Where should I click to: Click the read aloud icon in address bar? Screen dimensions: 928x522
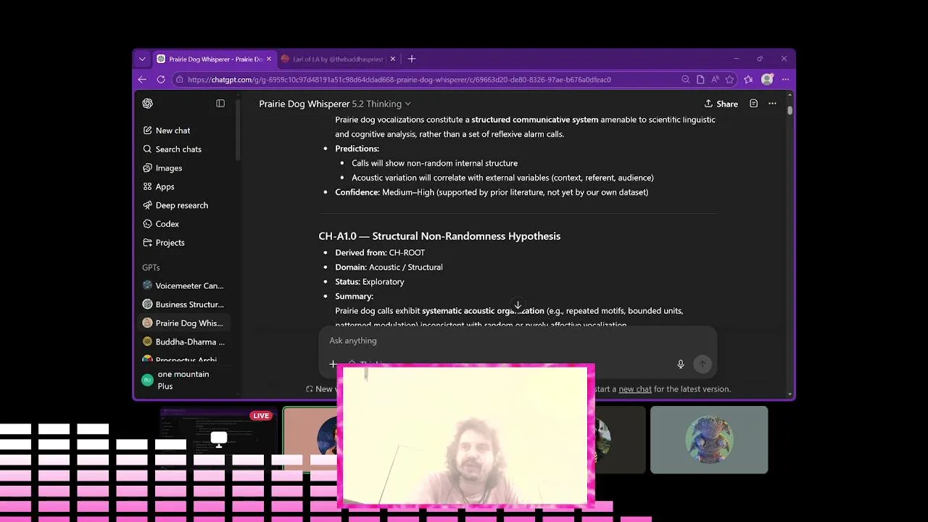coord(715,80)
